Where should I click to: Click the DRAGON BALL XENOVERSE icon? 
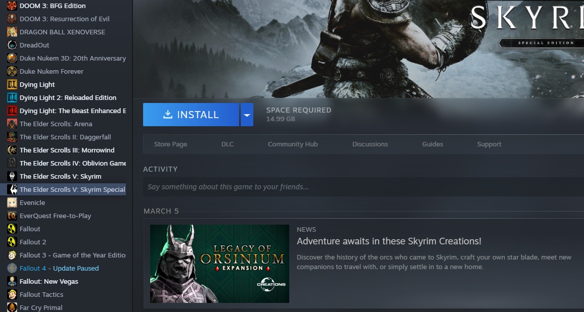click(12, 32)
